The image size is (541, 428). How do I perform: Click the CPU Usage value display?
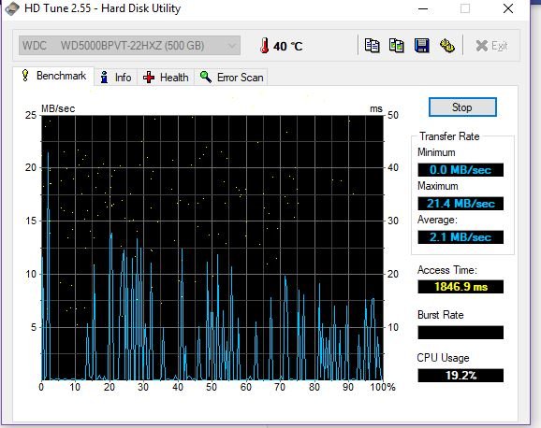click(x=461, y=375)
